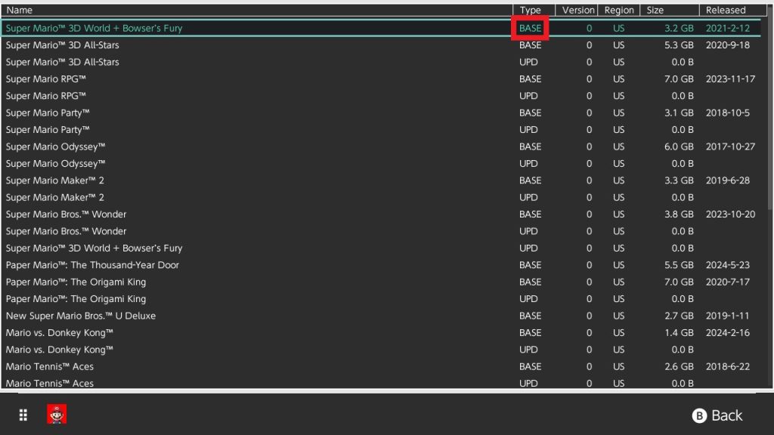The image size is (774, 435).
Task: Open the Mario avatar icon
Action: click(x=57, y=415)
